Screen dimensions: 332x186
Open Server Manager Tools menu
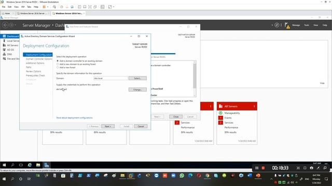[x=307, y=25]
